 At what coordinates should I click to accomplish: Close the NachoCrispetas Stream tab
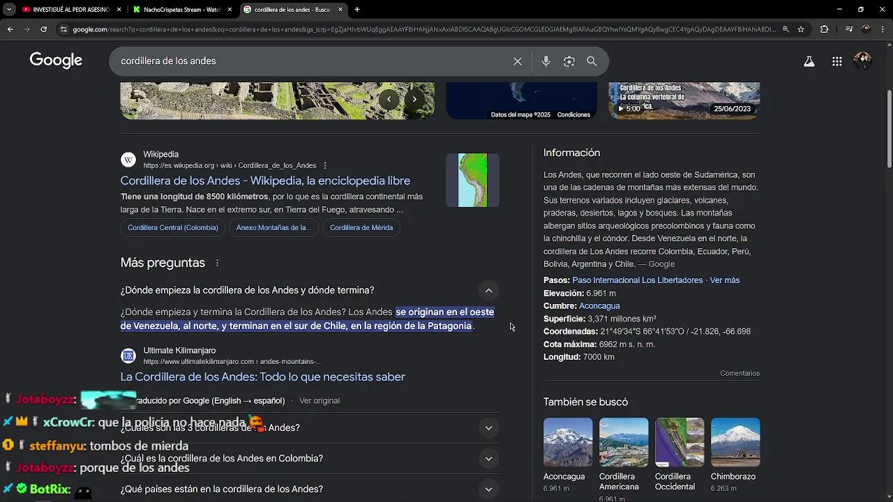pos(230,10)
